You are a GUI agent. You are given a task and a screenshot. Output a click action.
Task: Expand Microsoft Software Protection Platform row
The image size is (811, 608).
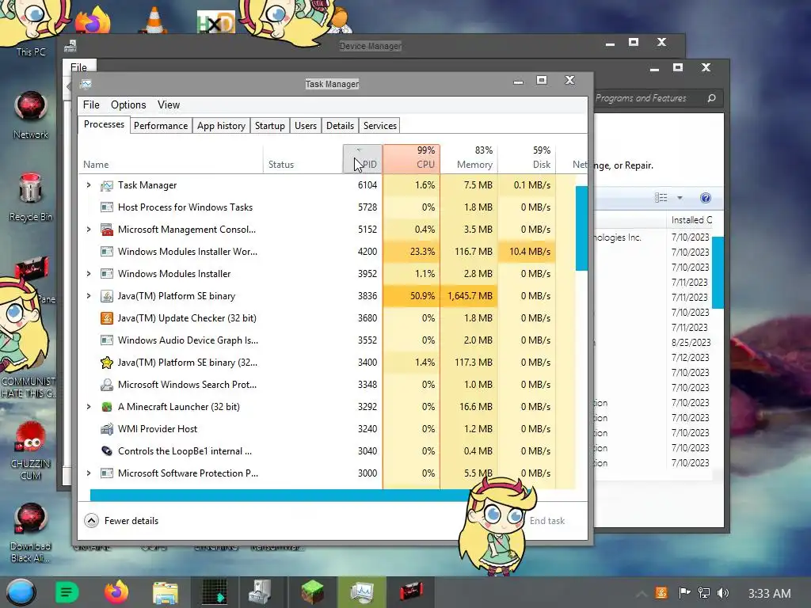click(x=89, y=473)
